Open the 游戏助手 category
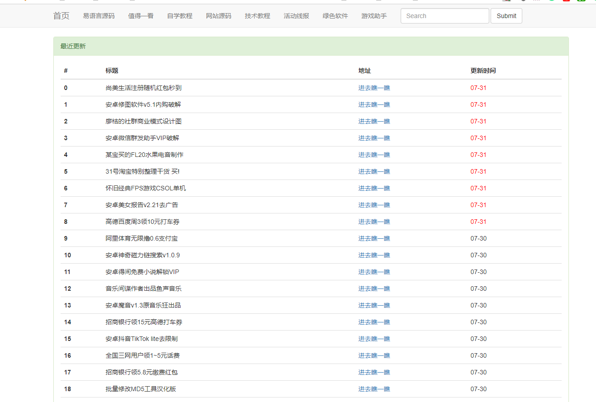This screenshot has width=596, height=402. tap(374, 15)
